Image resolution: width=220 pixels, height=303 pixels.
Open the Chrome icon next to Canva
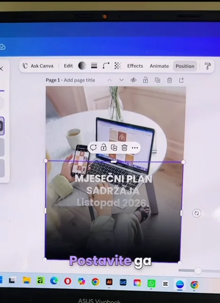tap(194, 285)
